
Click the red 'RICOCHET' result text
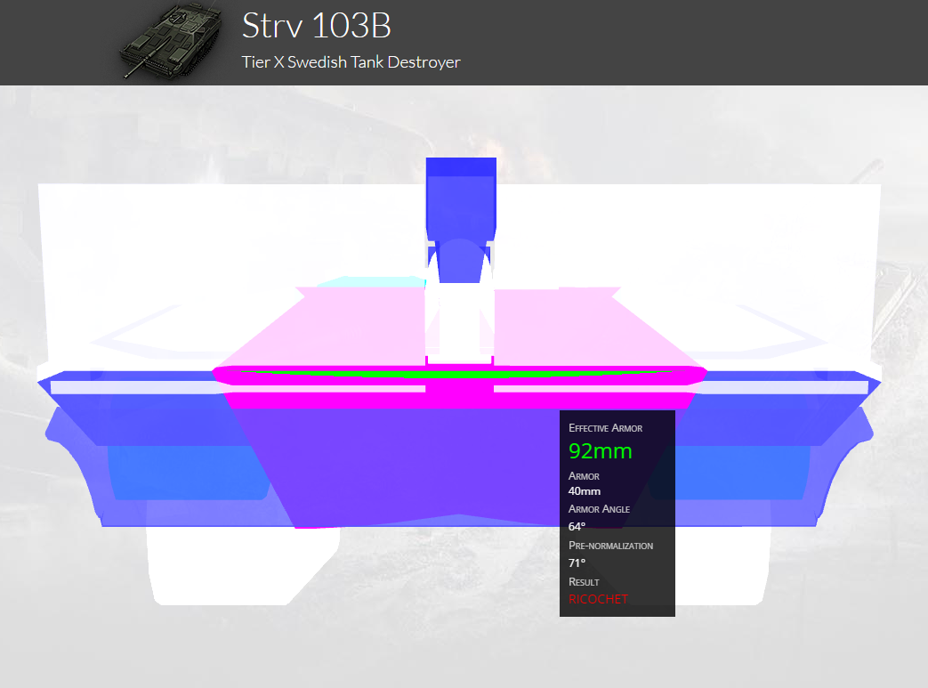tap(598, 599)
